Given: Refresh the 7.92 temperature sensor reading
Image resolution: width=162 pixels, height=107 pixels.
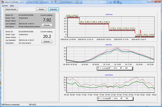Looking at the screenshot, I should (47, 25).
